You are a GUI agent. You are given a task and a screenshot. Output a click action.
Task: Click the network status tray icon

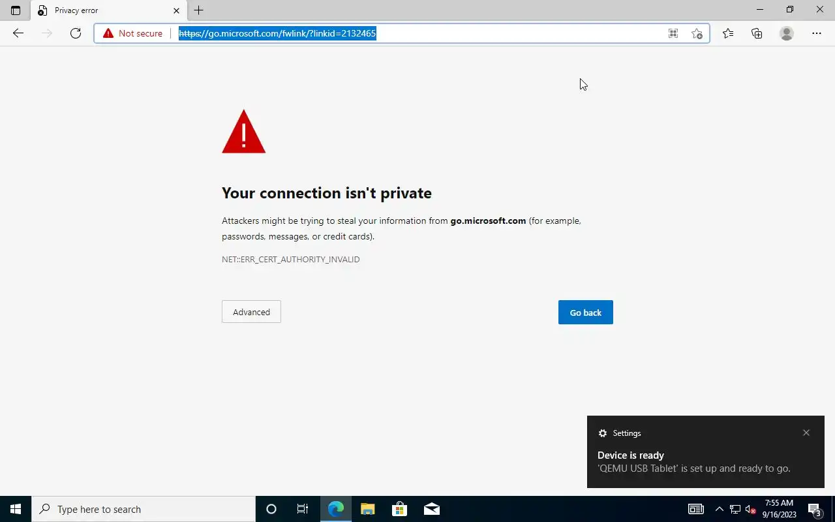click(x=735, y=509)
